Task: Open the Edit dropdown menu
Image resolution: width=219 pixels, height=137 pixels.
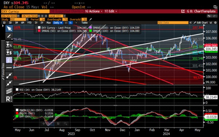Action: 111,11
